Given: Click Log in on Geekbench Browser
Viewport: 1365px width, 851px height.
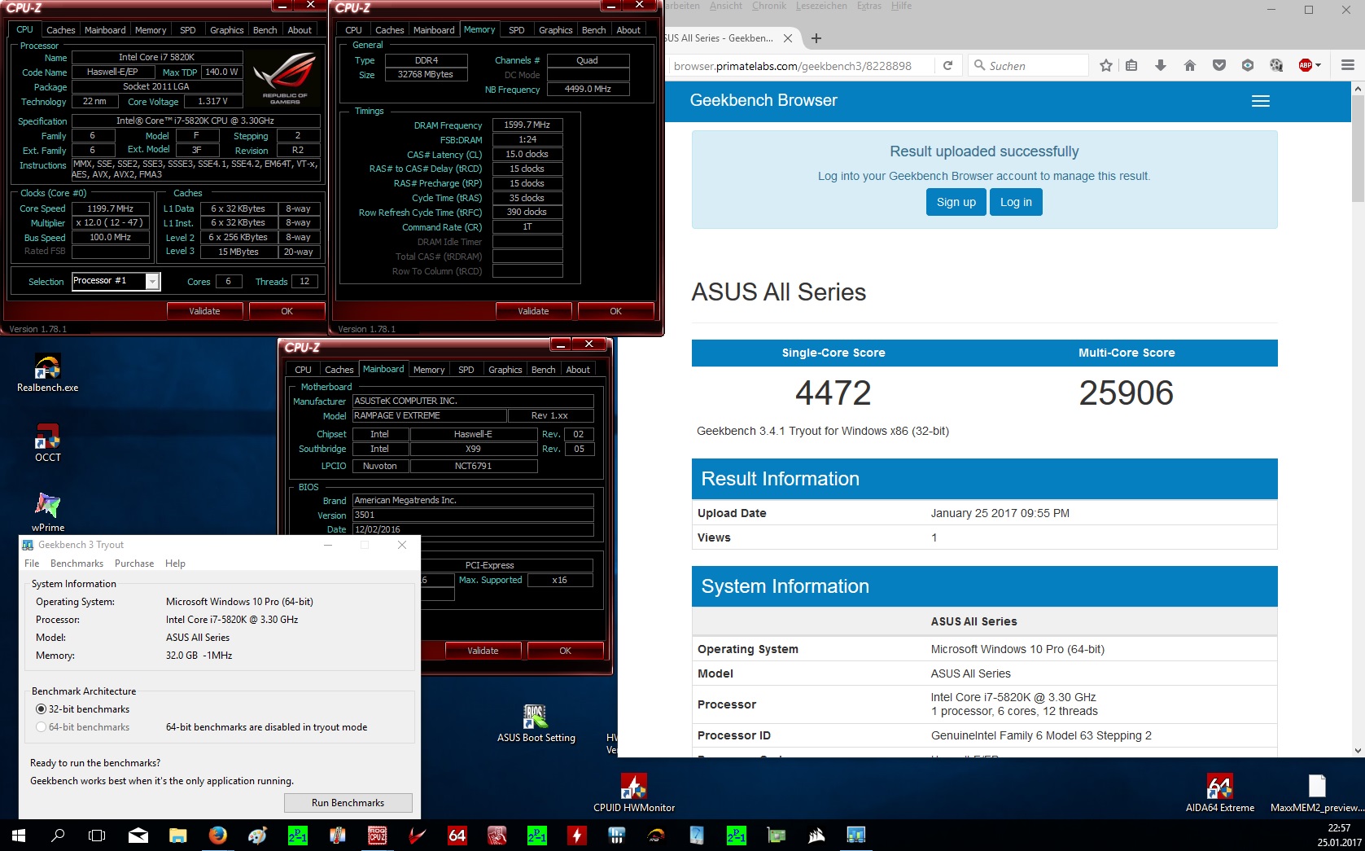Looking at the screenshot, I should click(1016, 202).
